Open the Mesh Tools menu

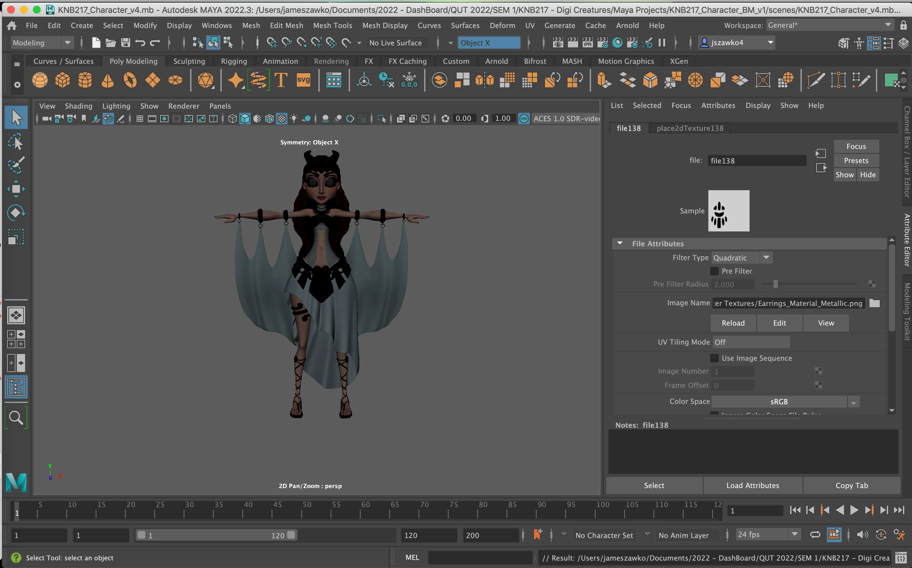[x=332, y=25]
